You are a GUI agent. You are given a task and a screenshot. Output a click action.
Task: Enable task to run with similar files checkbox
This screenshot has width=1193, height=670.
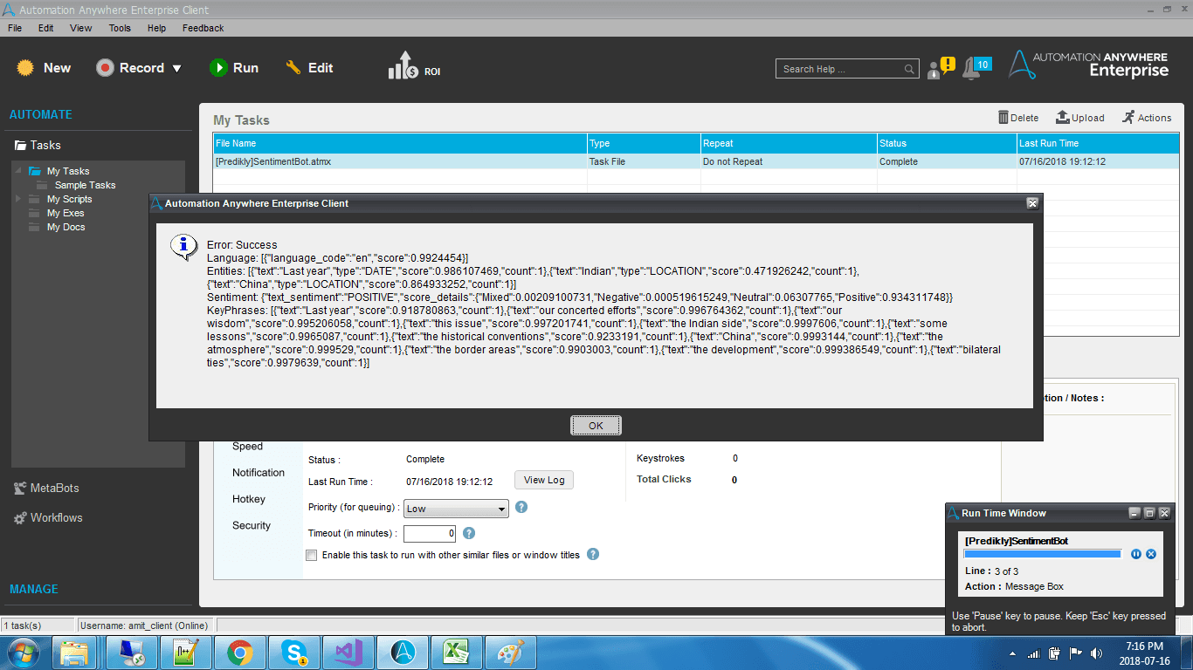pos(312,555)
